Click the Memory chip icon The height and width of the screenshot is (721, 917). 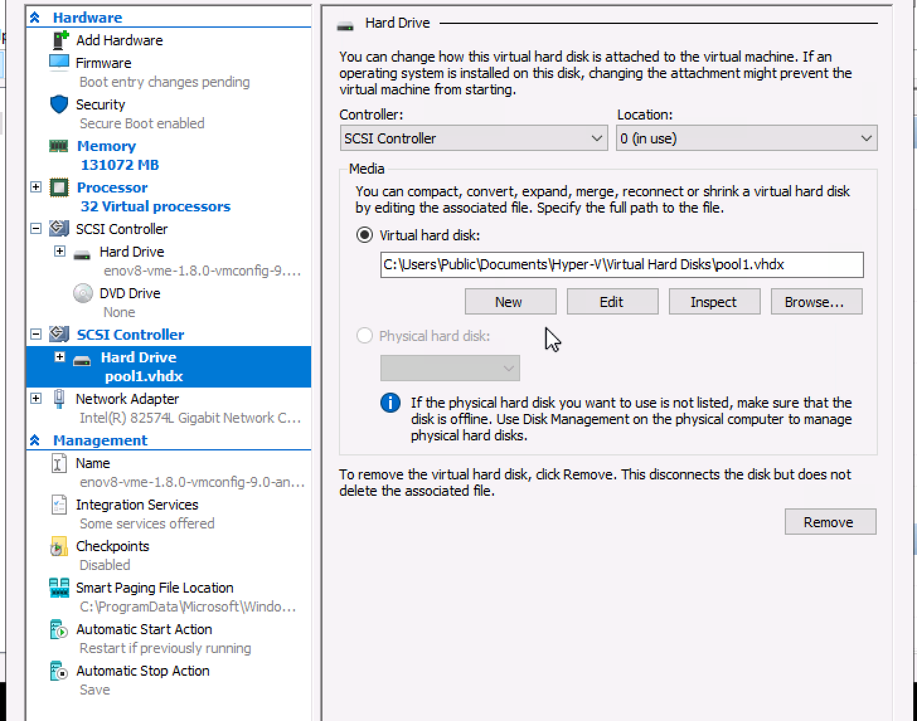pos(59,146)
